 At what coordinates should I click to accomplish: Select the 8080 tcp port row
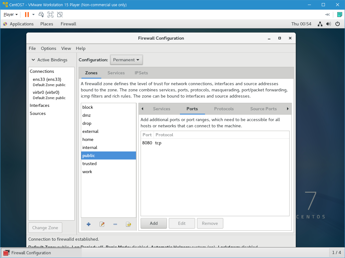[215, 143]
